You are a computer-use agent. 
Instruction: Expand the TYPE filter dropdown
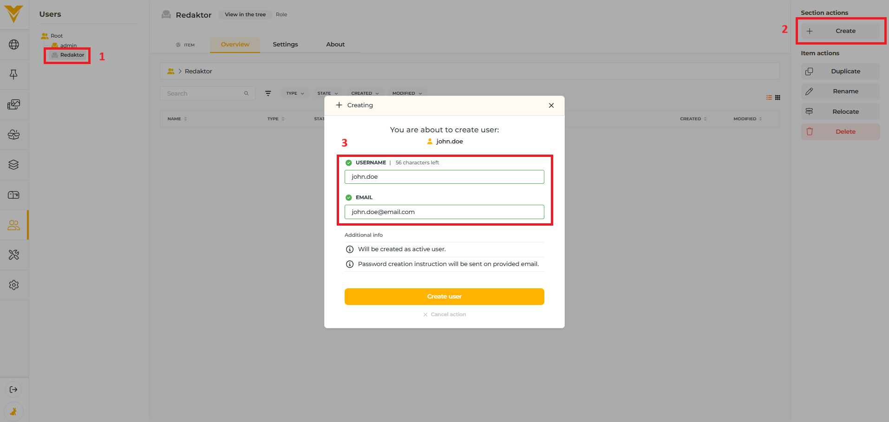[x=295, y=93]
